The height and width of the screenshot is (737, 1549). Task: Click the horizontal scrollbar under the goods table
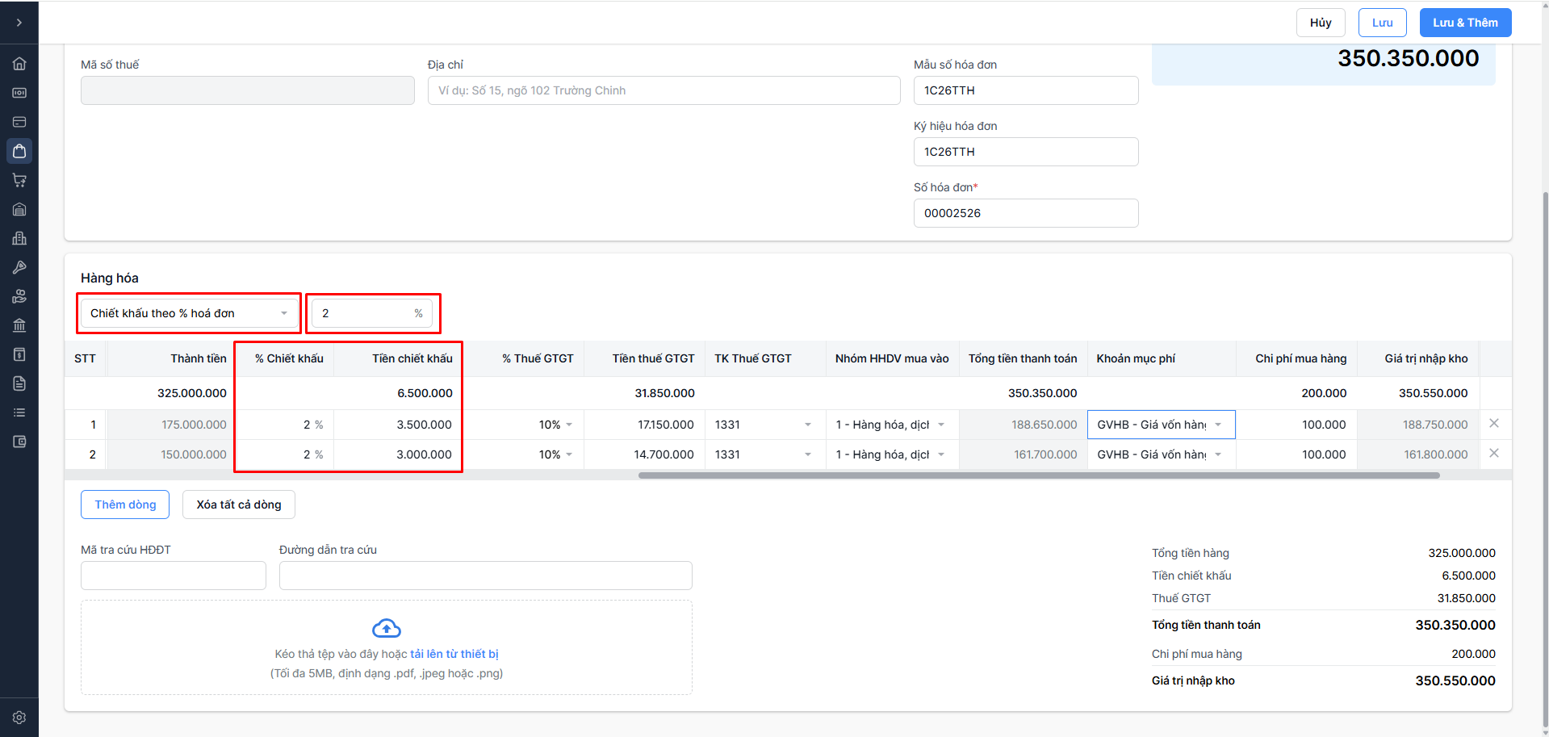(x=1039, y=475)
